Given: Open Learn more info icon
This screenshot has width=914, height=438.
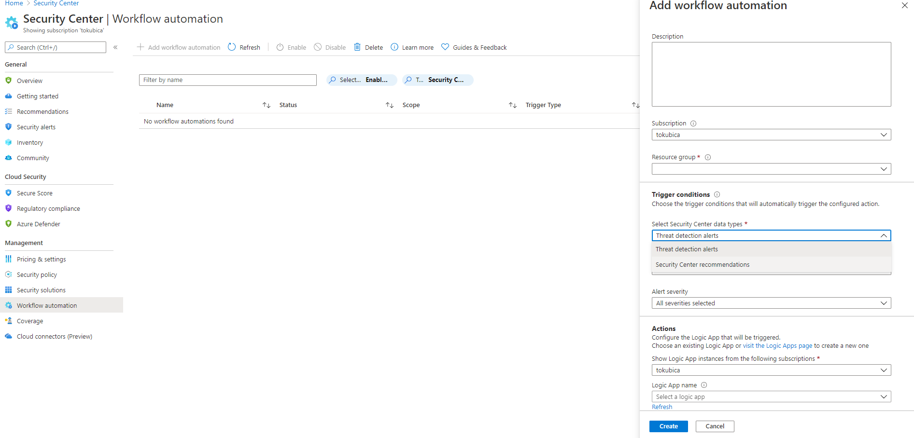Looking at the screenshot, I should (394, 47).
